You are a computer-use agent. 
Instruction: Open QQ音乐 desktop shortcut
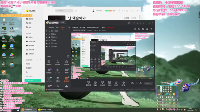[x=4, y=47]
